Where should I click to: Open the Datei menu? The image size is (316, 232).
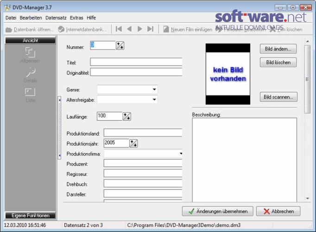point(11,18)
